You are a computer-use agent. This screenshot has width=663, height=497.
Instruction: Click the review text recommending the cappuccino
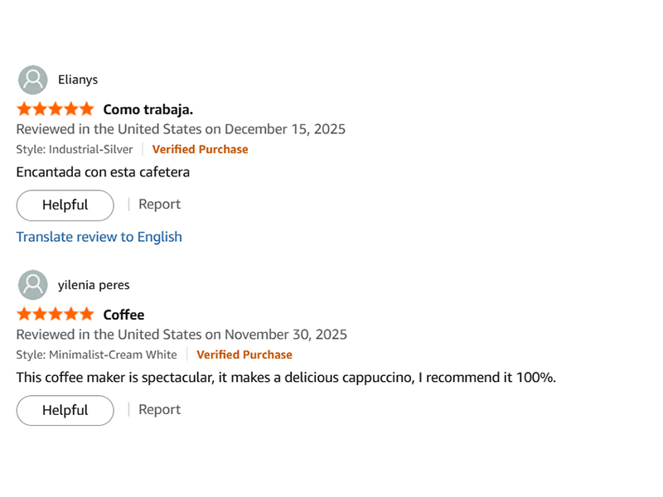[286, 378]
